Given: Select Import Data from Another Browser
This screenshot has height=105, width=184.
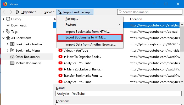Looking at the screenshot, I should [90, 45].
